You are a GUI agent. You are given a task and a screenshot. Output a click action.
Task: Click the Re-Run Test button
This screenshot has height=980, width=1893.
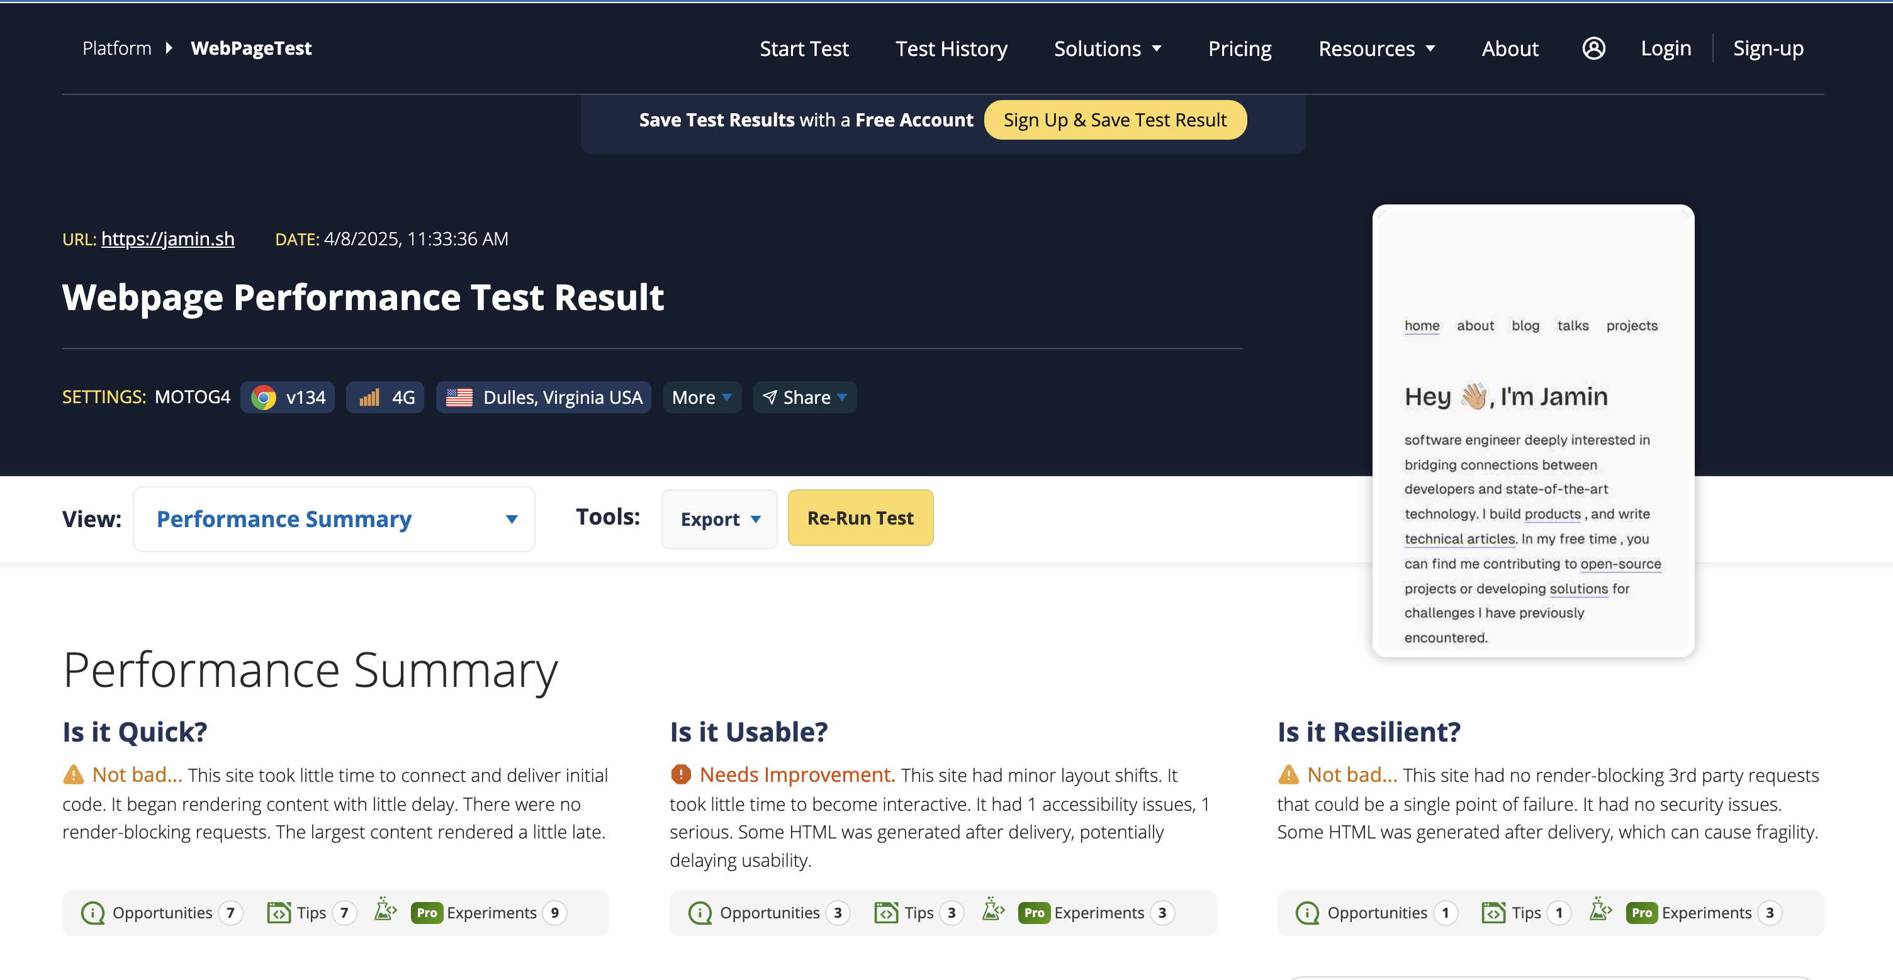tap(860, 517)
